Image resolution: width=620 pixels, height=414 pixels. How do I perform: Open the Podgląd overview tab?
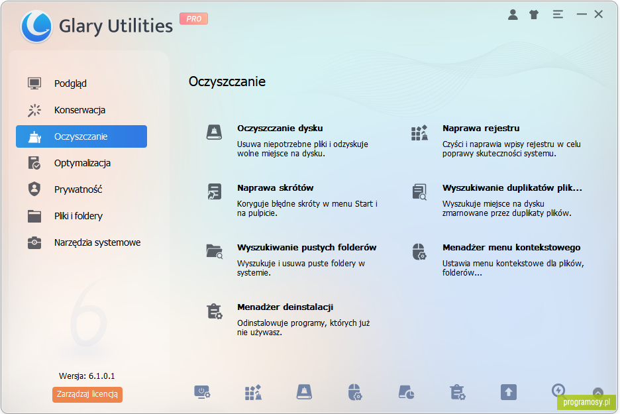point(70,83)
